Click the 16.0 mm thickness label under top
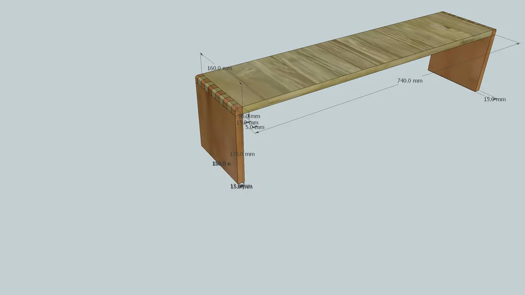Screen dimensions: 525x295 pos(249,116)
